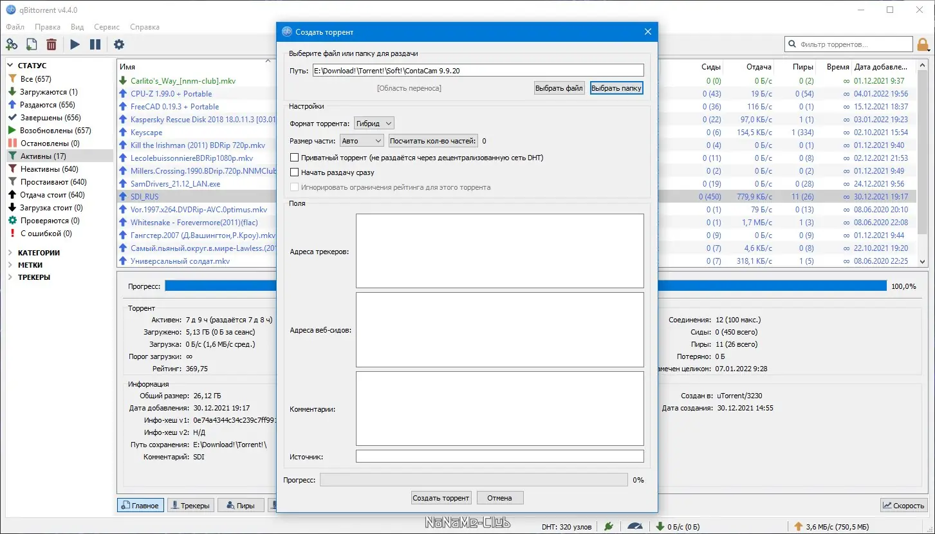Open the Справка menu
Screen dimensions: 935x534
tap(145, 27)
